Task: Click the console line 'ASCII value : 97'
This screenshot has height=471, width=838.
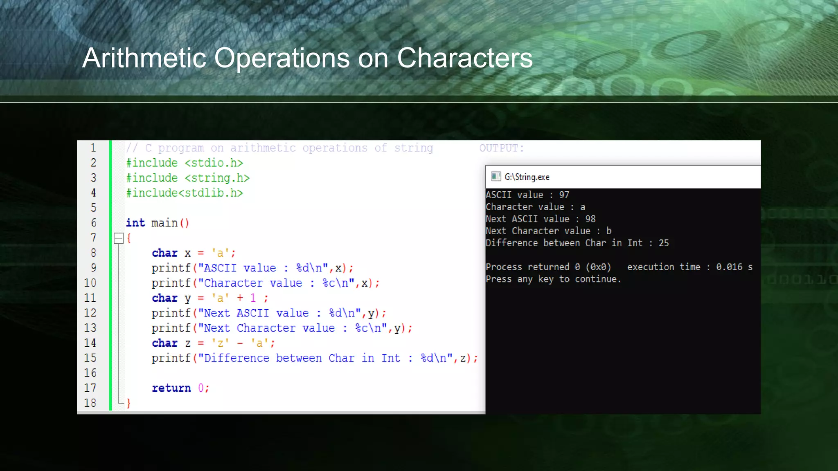Action: (x=527, y=195)
